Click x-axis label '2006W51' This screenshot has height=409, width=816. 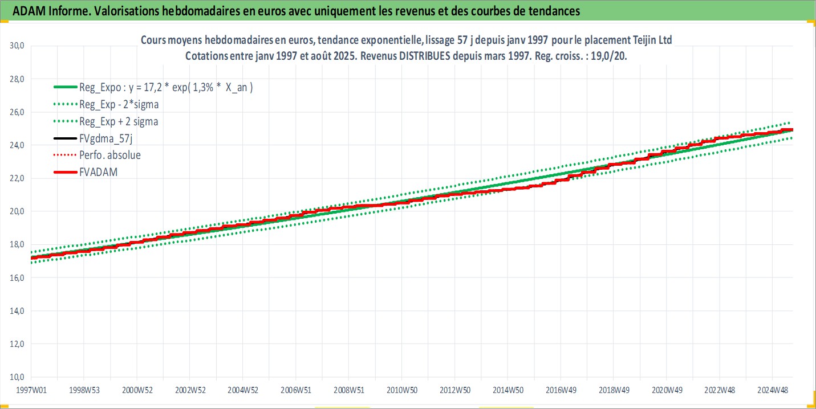295,390
